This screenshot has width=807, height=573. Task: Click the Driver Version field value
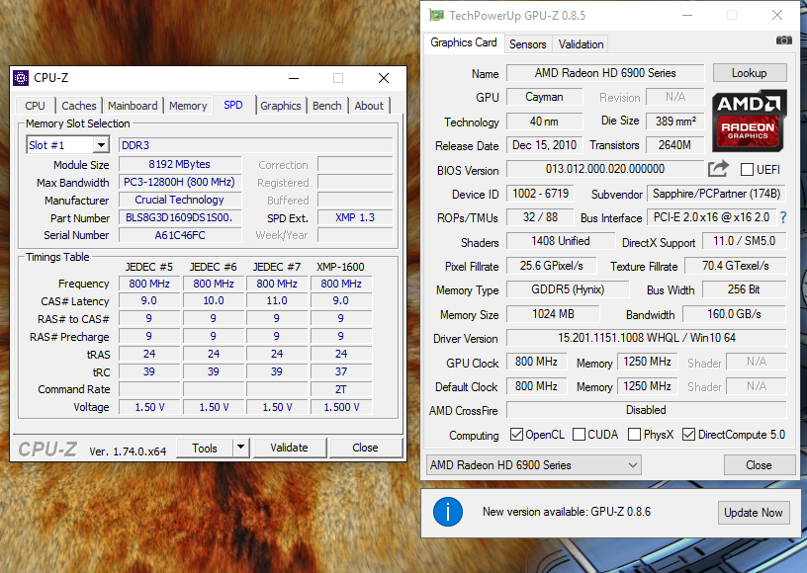[647, 338]
